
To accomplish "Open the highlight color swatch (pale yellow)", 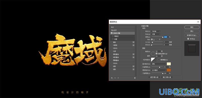I will pyautogui.click(x=169, y=64).
